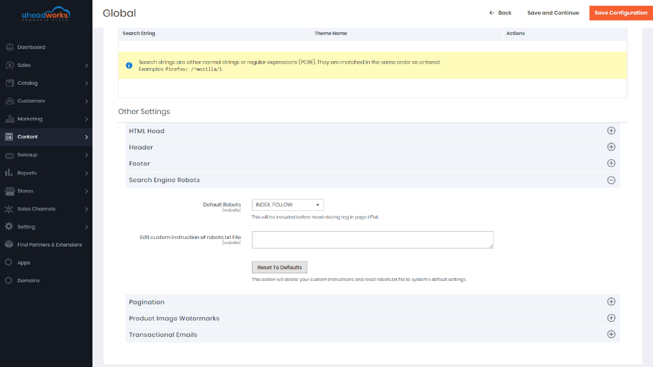Screen dimensions: 653x367
Task: Expand the Setting menu chevron
Action: [87, 227]
